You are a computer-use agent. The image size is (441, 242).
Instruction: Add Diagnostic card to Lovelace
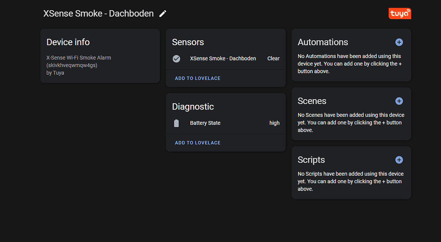(x=198, y=143)
